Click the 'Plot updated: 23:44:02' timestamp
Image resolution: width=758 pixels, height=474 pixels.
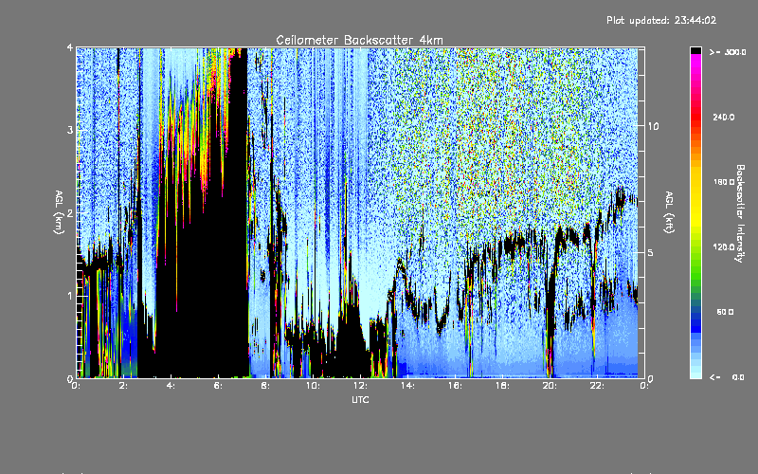[661, 20]
